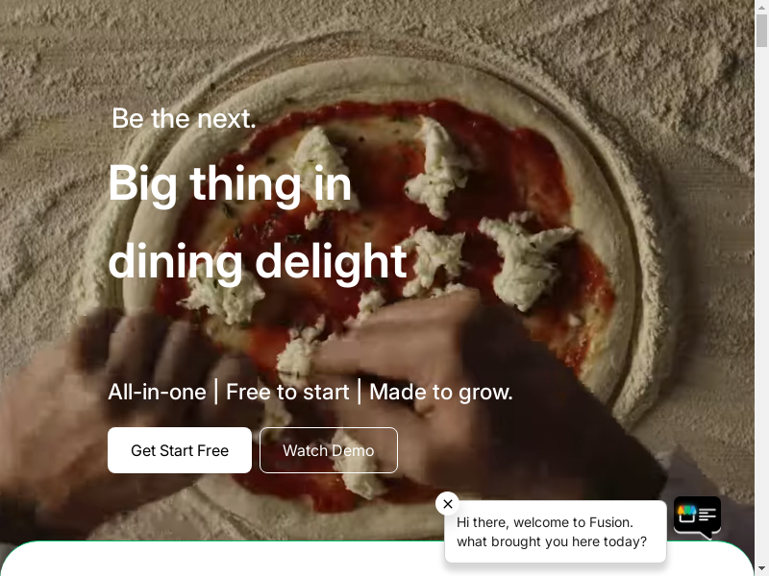Click the 'All-in-one' label

coord(157,392)
